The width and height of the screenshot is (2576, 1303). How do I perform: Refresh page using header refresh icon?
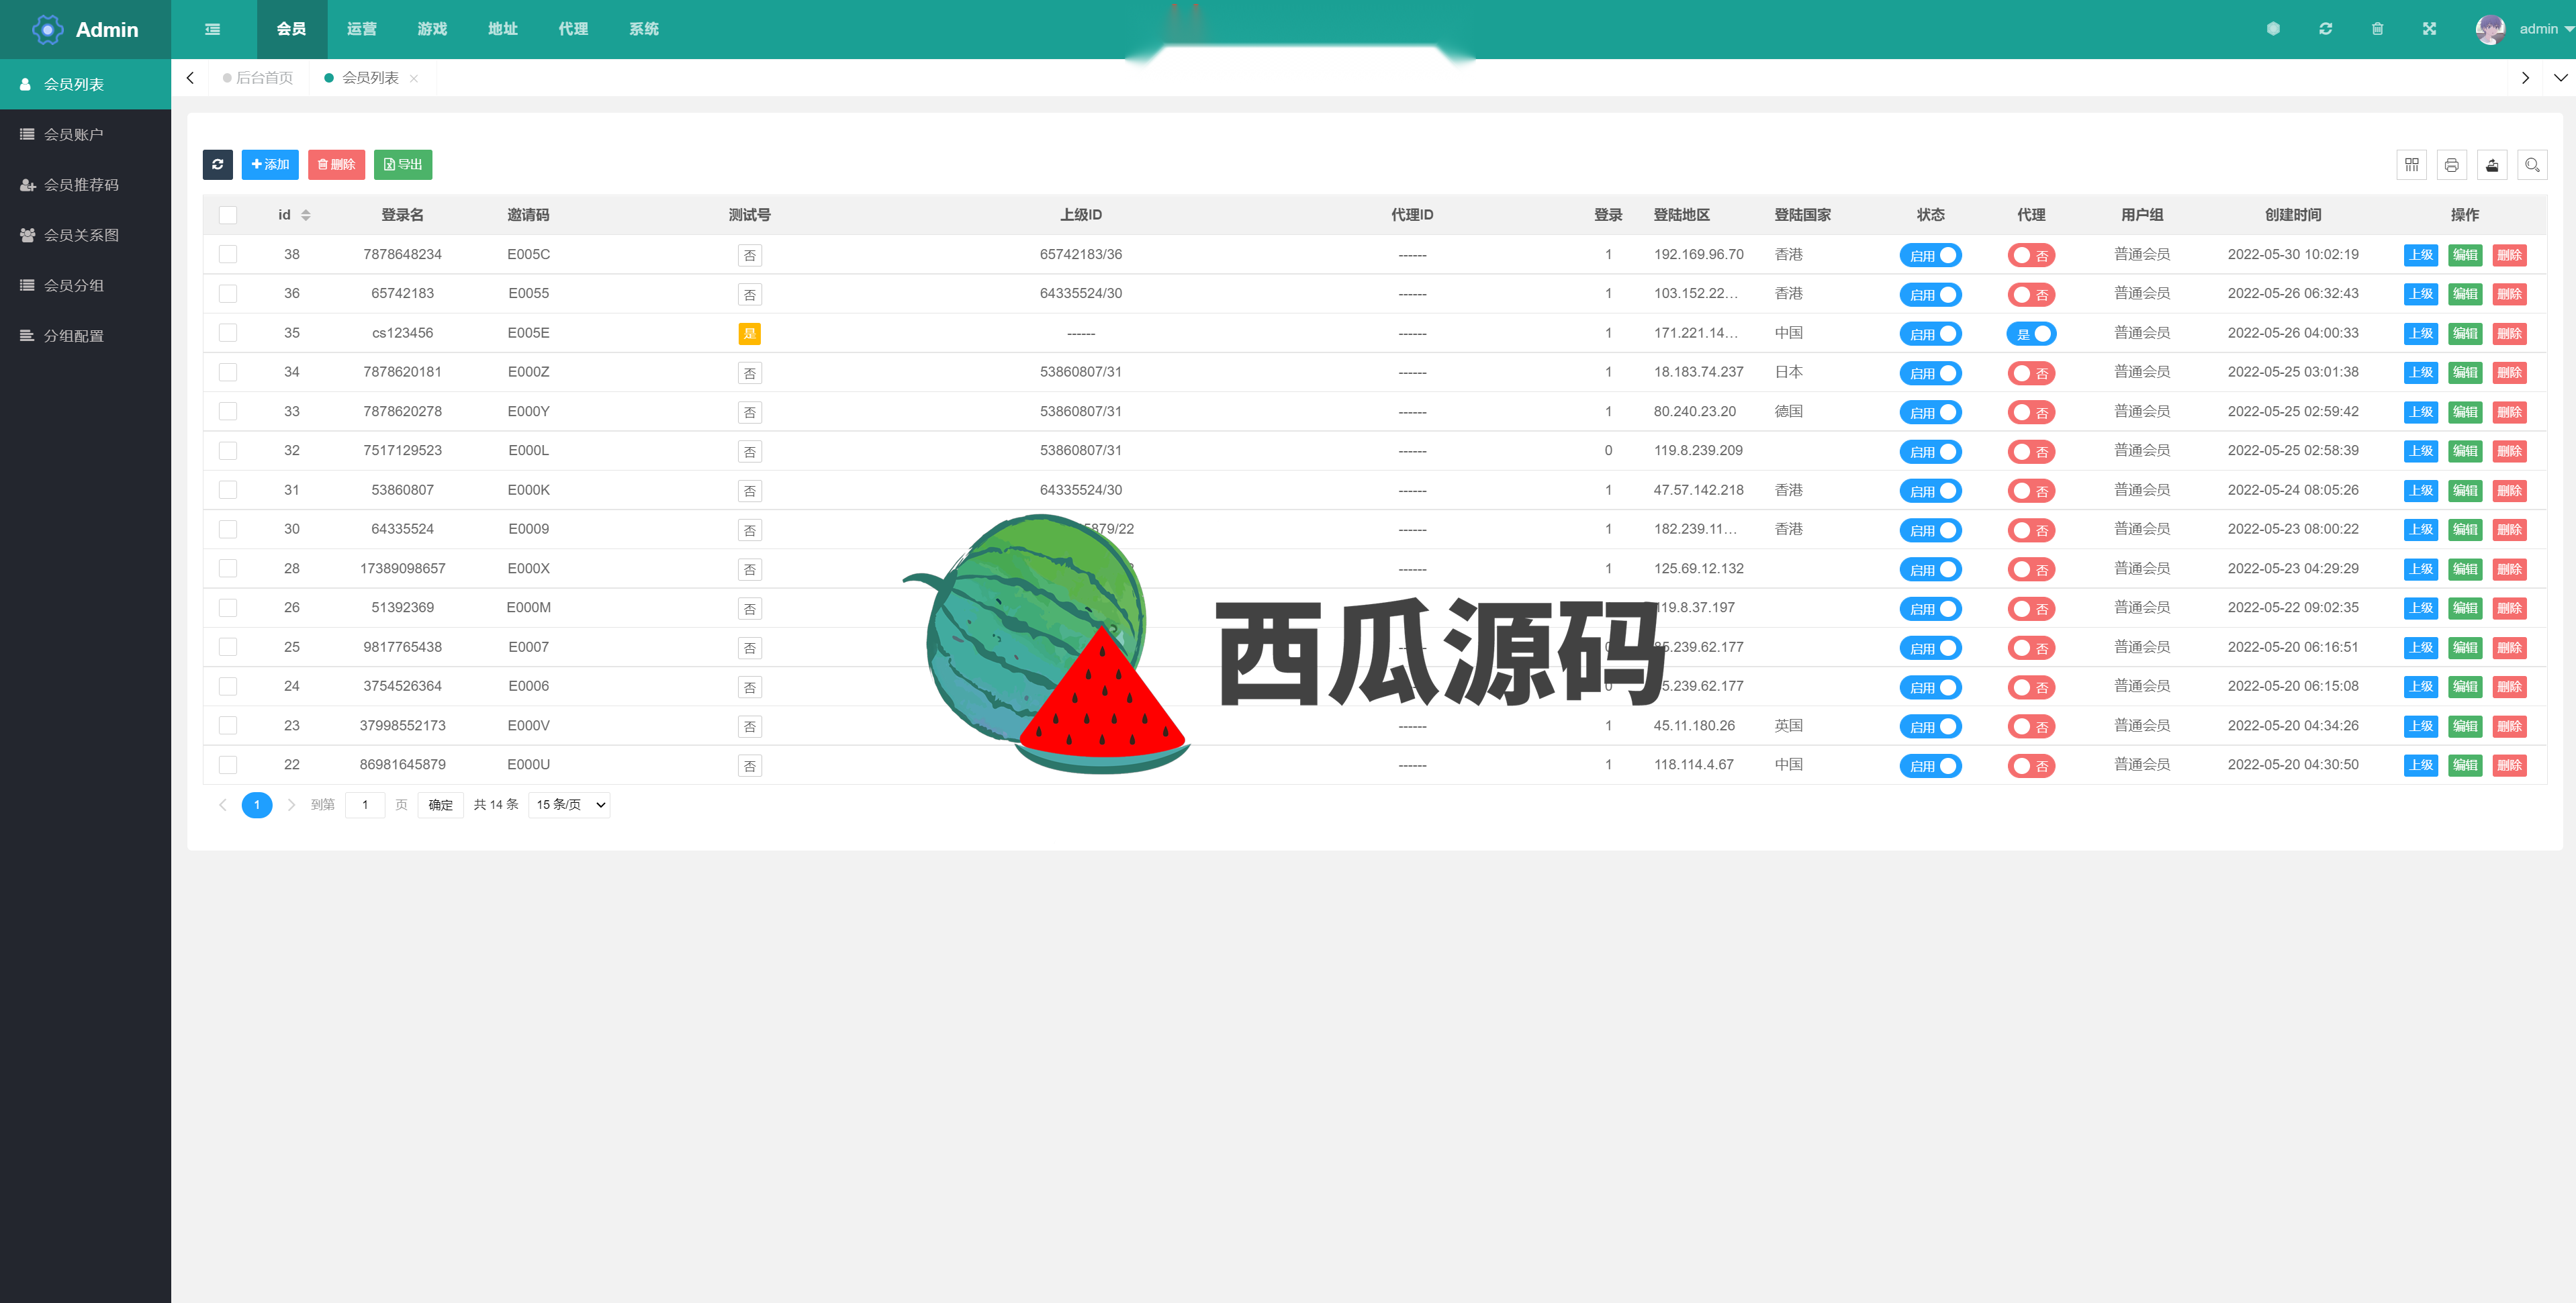coord(2325,29)
